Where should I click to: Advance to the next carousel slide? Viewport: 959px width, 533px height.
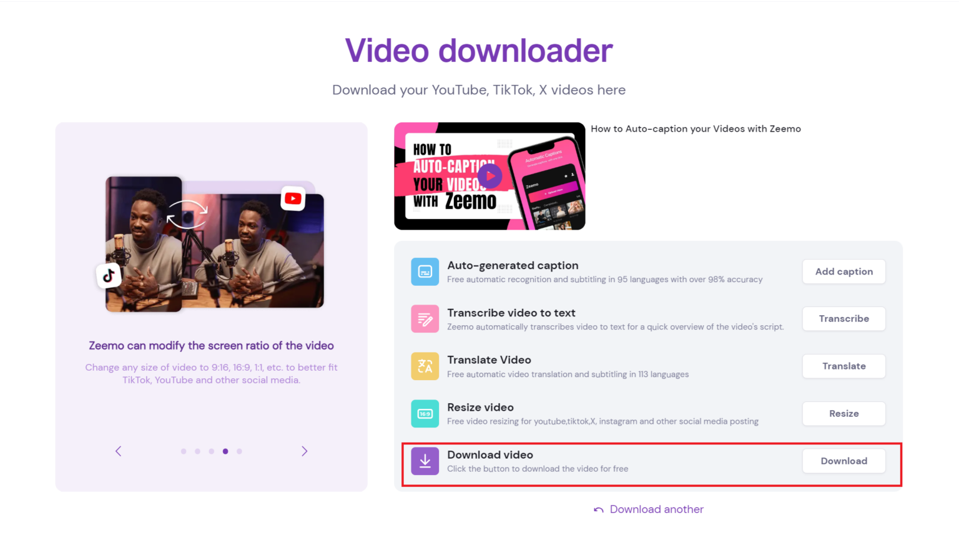tap(304, 451)
